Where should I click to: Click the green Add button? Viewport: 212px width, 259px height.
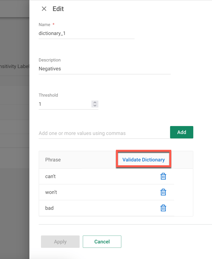point(181,132)
